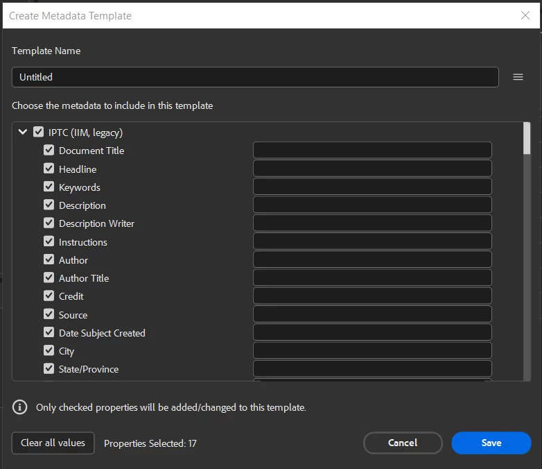Toggle the Instructions checkbox
This screenshot has width=542, height=469.
[49, 241]
